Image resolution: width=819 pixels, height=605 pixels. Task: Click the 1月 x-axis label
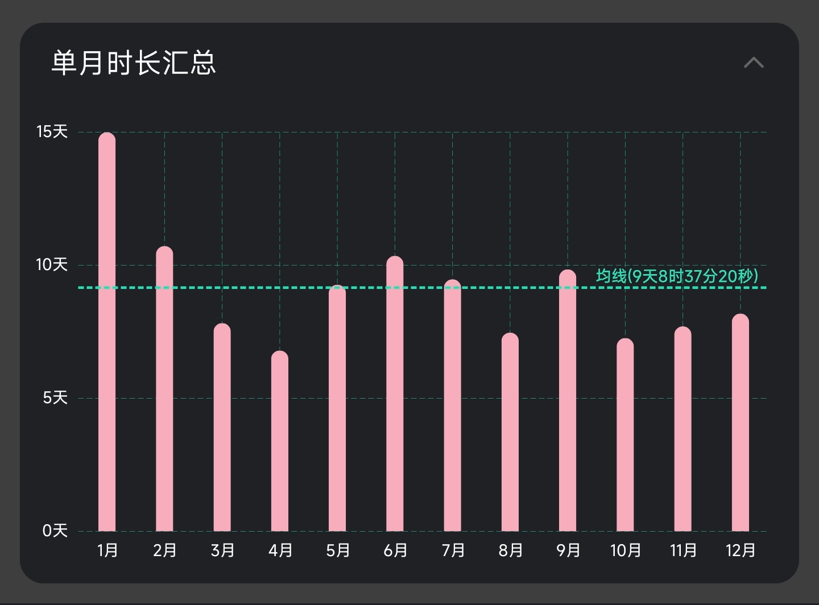[x=107, y=550]
